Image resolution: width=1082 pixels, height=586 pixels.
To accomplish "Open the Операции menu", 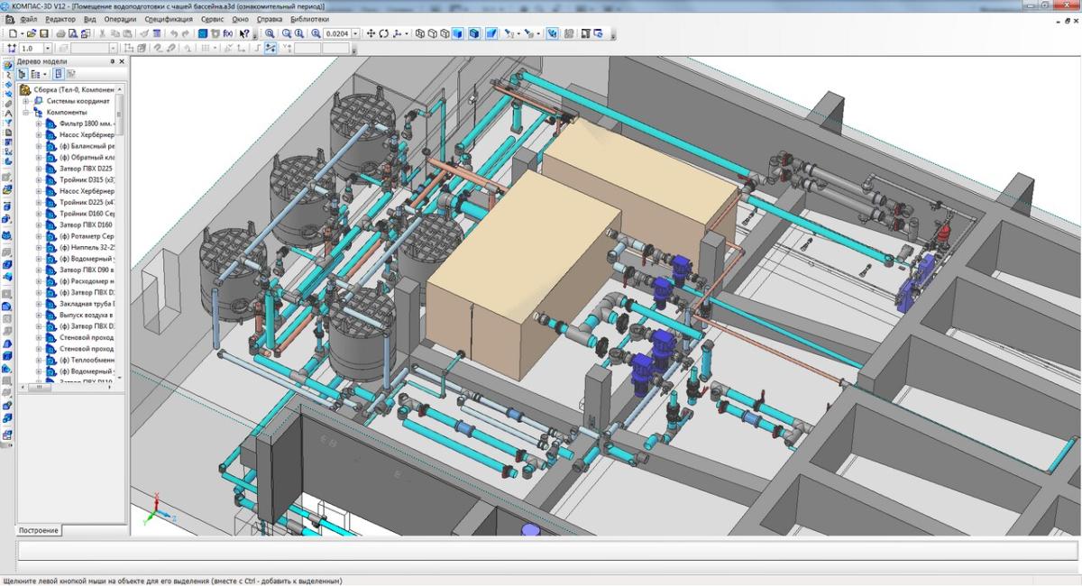I will pos(120,19).
